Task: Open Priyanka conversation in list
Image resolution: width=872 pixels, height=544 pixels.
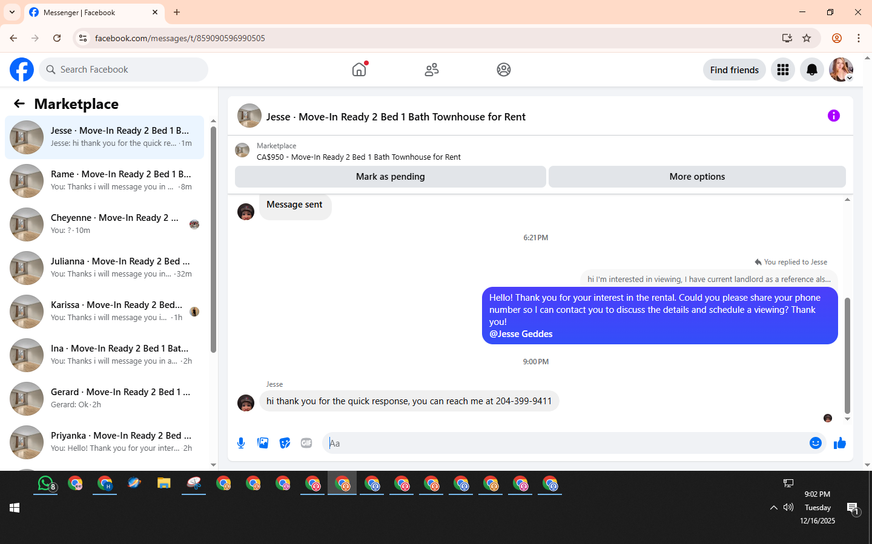Action: pyautogui.click(x=105, y=442)
